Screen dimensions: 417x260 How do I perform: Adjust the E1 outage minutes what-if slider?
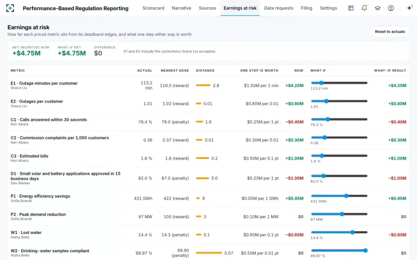339,83
